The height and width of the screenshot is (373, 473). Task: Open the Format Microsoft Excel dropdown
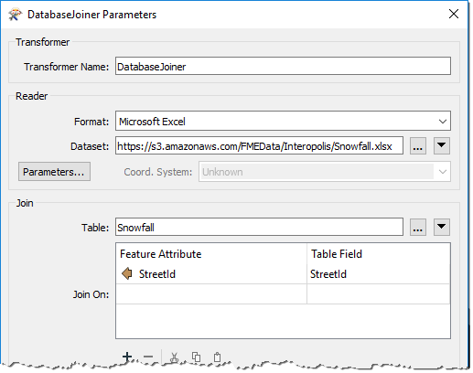pyautogui.click(x=283, y=121)
